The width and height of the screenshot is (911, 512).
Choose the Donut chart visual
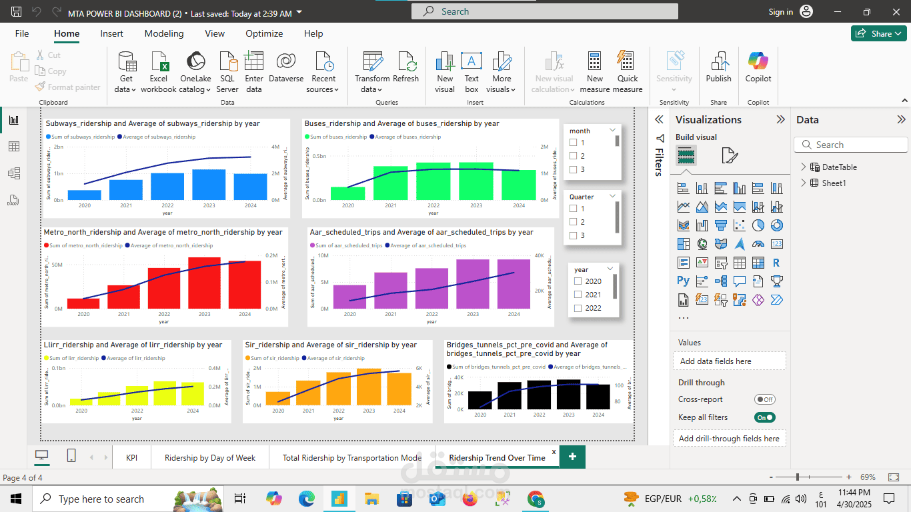[776, 226]
